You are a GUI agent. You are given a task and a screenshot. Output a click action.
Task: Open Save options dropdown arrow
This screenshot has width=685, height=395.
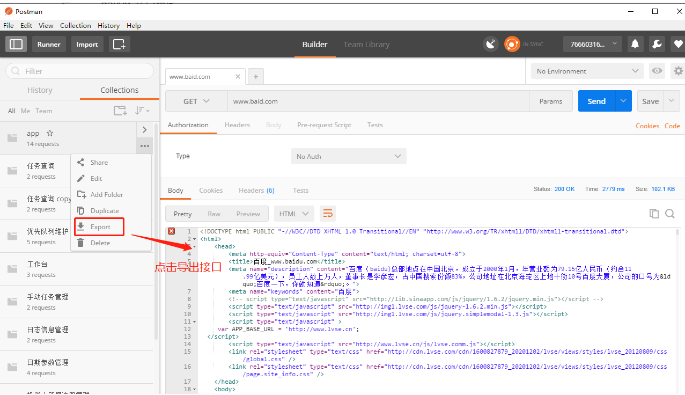tap(672, 101)
